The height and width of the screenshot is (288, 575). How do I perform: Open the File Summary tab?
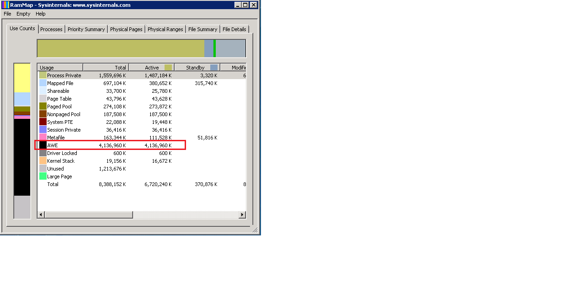pos(202,29)
